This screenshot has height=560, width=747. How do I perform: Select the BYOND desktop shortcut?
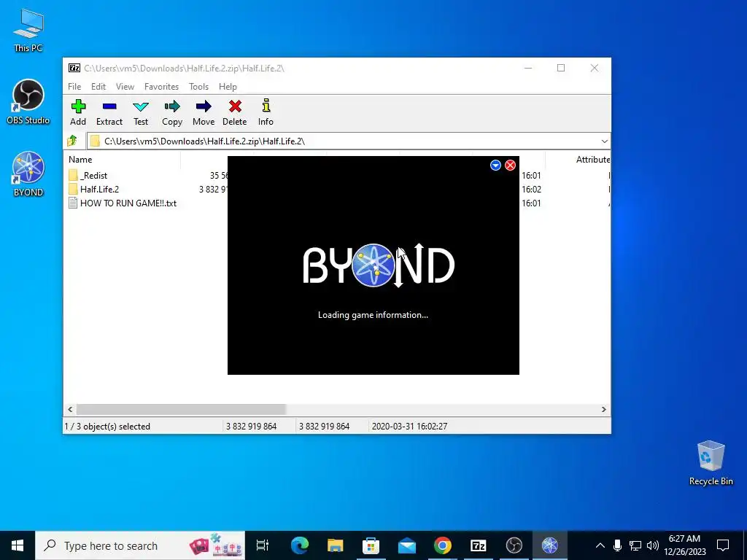click(x=28, y=174)
